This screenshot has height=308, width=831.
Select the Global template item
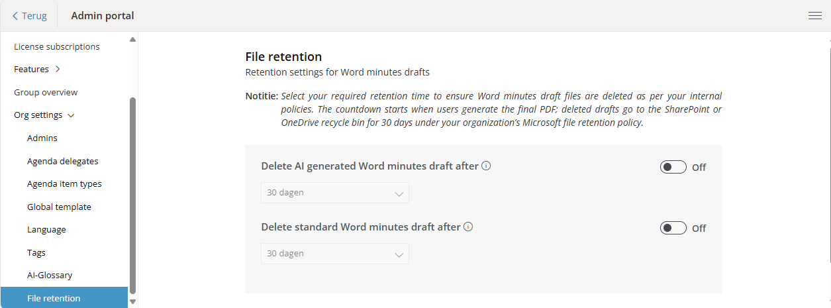pyautogui.click(x=59, y=207)
